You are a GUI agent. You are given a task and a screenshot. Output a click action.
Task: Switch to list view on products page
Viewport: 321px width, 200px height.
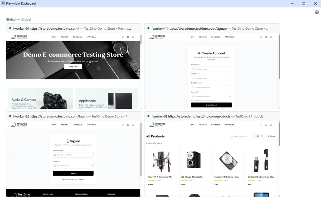click(x=262, y=136)
